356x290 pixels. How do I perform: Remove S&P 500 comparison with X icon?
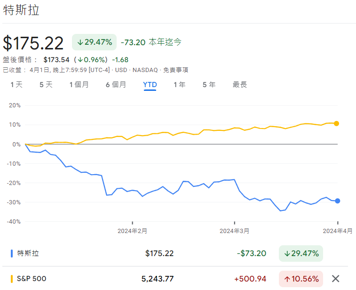tap(335, 279)
